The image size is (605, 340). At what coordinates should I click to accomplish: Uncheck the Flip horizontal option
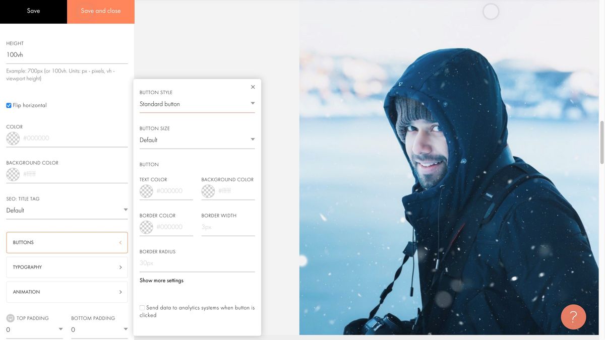8,105
